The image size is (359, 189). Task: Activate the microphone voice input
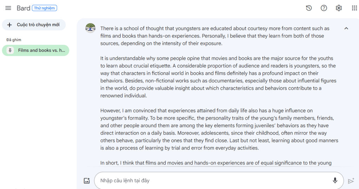[x=335, y=181]
